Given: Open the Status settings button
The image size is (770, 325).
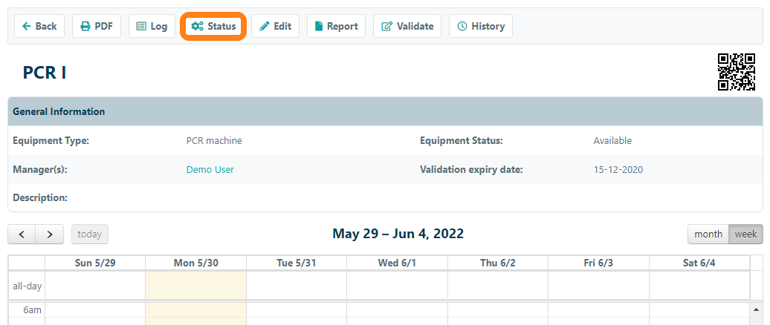Looking at the screenshot, I should coord(213,26).
